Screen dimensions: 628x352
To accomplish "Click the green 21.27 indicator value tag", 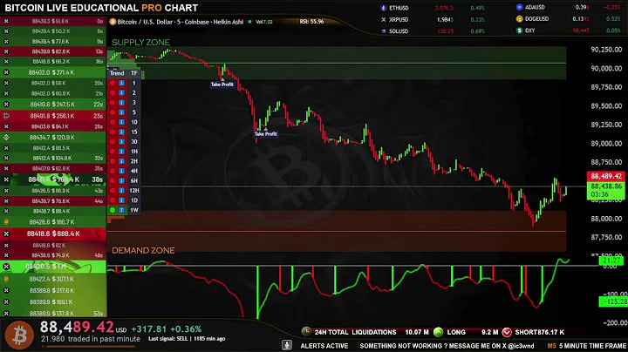I will point(611,261).
